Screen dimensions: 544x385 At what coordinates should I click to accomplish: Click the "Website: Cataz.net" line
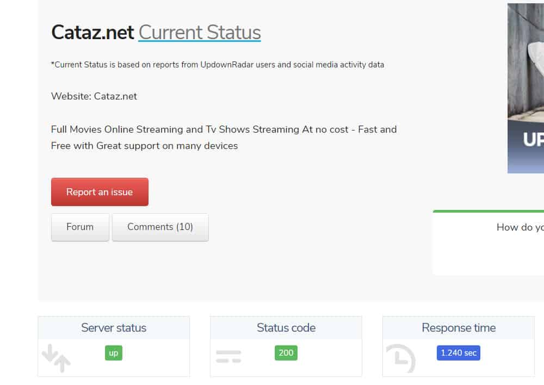[94, 96]
